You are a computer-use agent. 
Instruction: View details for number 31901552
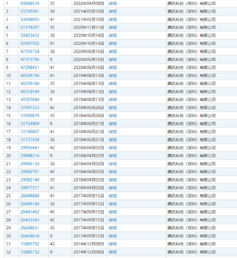click(30, 108)
